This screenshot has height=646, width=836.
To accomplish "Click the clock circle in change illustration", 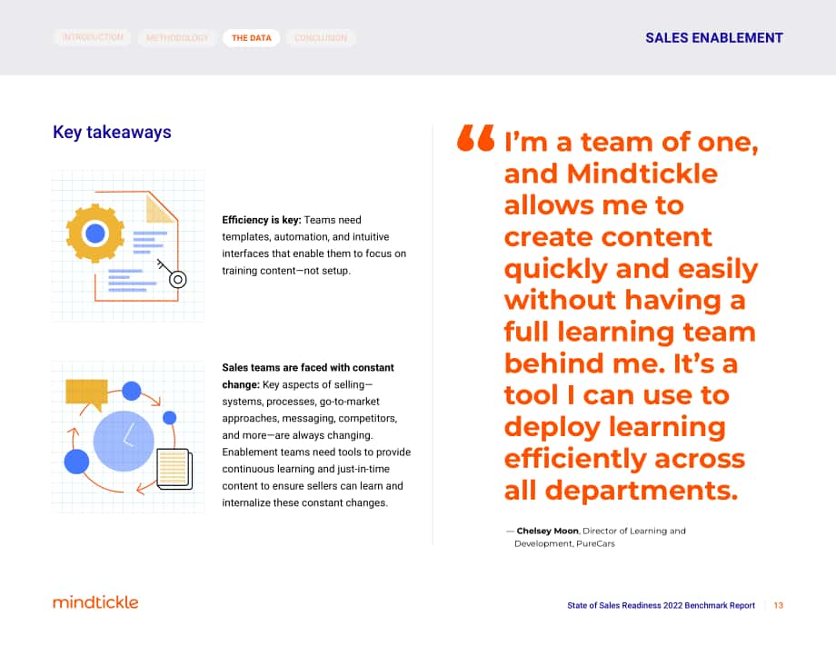I will pyautogui.click(x=124, y=441).
